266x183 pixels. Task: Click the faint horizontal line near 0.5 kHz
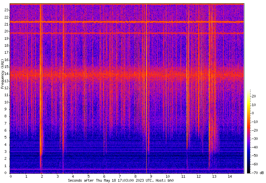point(126,169)
